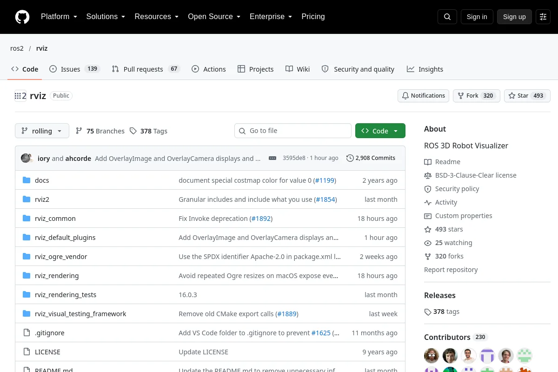The image size is (558, 372).
Task: Click the shield icon beside Security policy
Action: click(428, 189)
